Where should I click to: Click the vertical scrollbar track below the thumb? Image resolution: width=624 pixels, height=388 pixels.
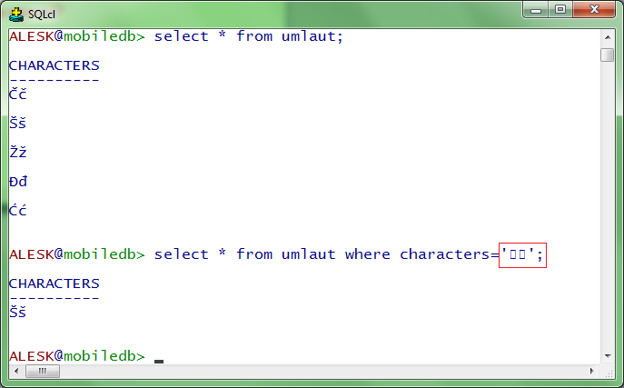(608, 209)
